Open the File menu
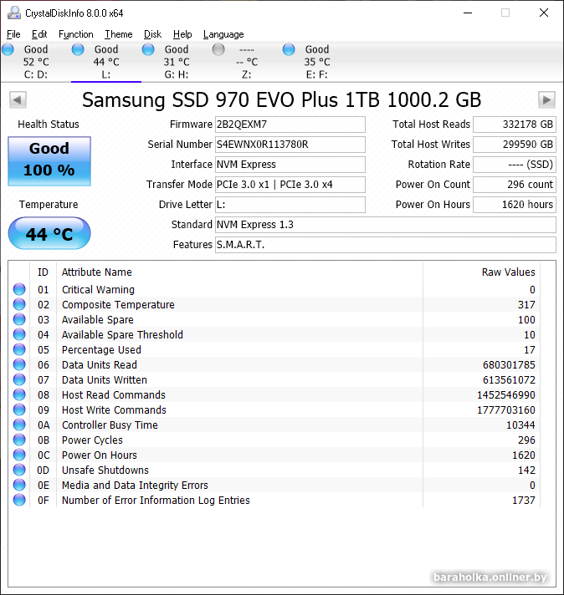This screenshot has width=564, height=595. (13, 34)
